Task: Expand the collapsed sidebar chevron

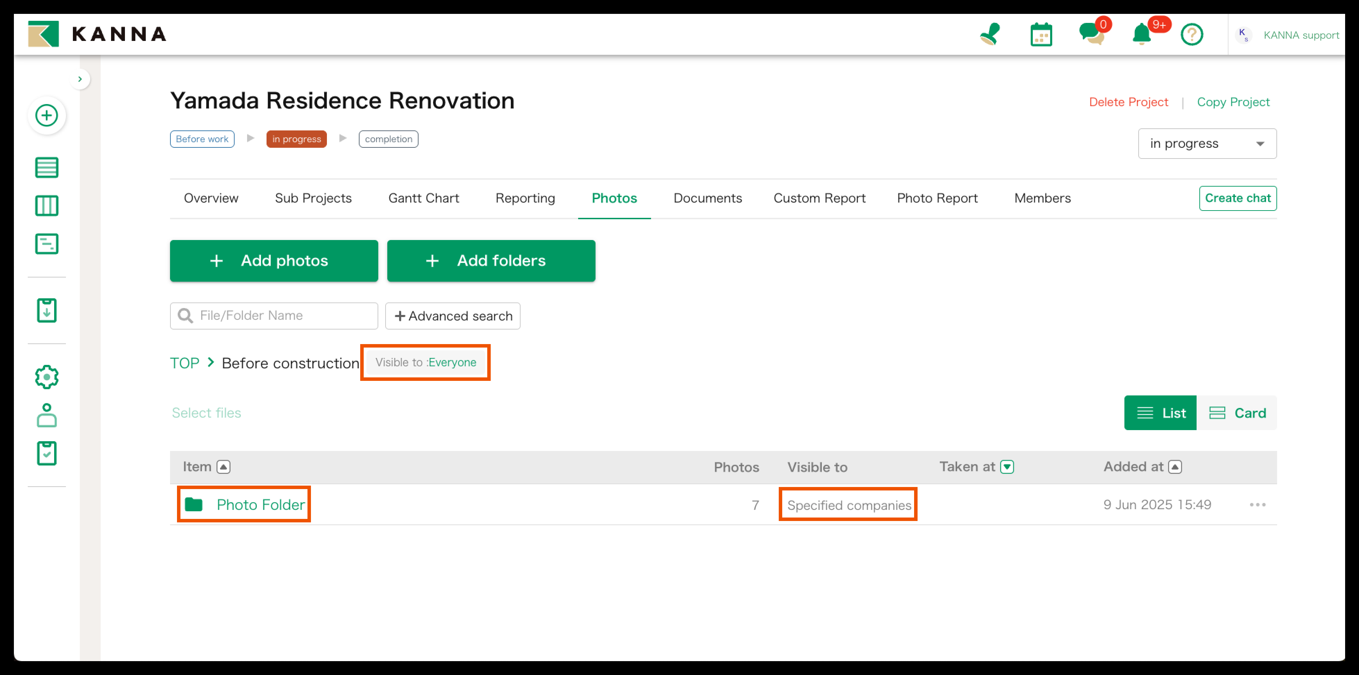Action: (x=80, y=79)
